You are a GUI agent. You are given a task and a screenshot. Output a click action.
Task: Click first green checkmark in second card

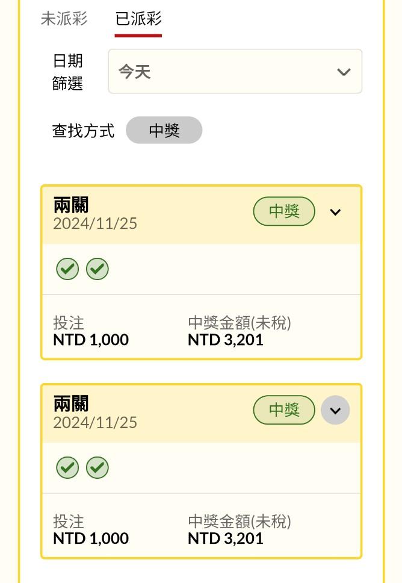(67, 467)
